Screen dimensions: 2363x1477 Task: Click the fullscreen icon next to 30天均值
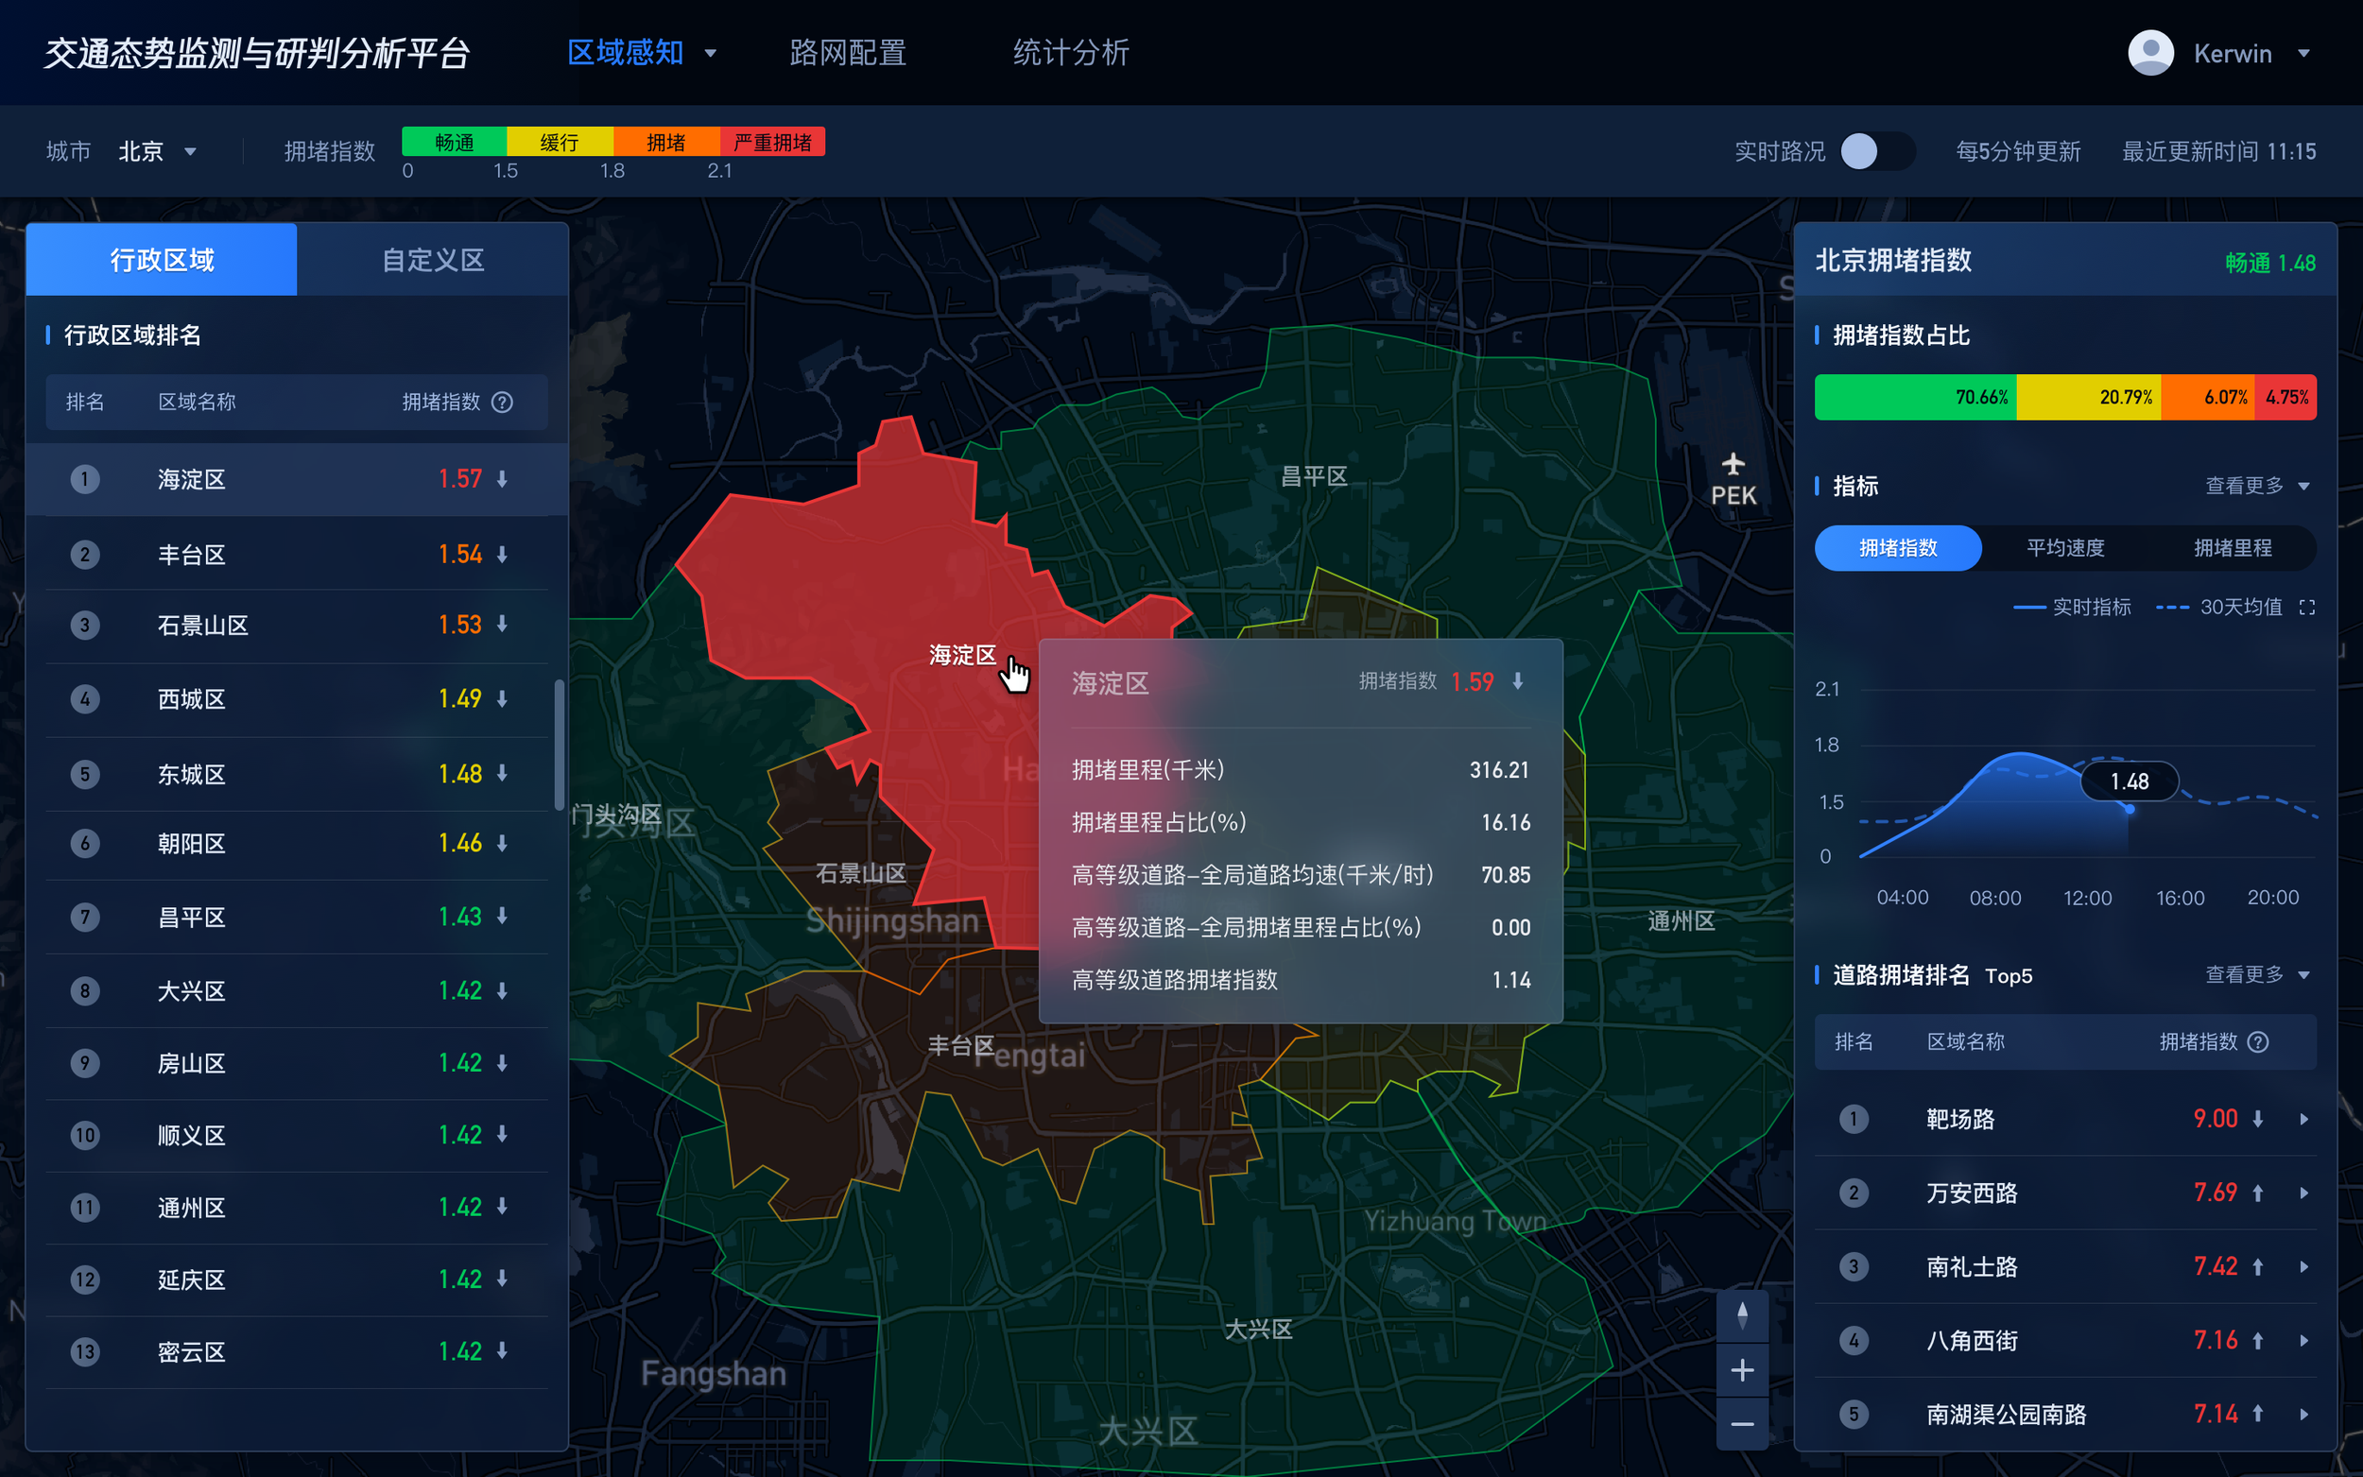click(x=2308, y=607)
